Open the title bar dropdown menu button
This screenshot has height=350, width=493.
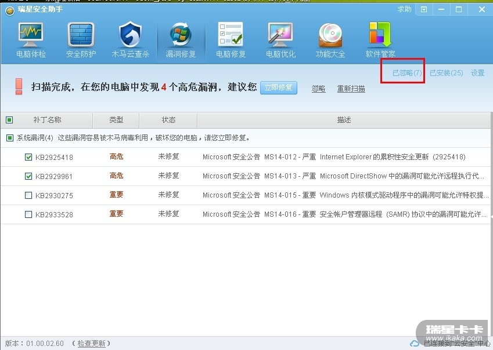point(424,9)
